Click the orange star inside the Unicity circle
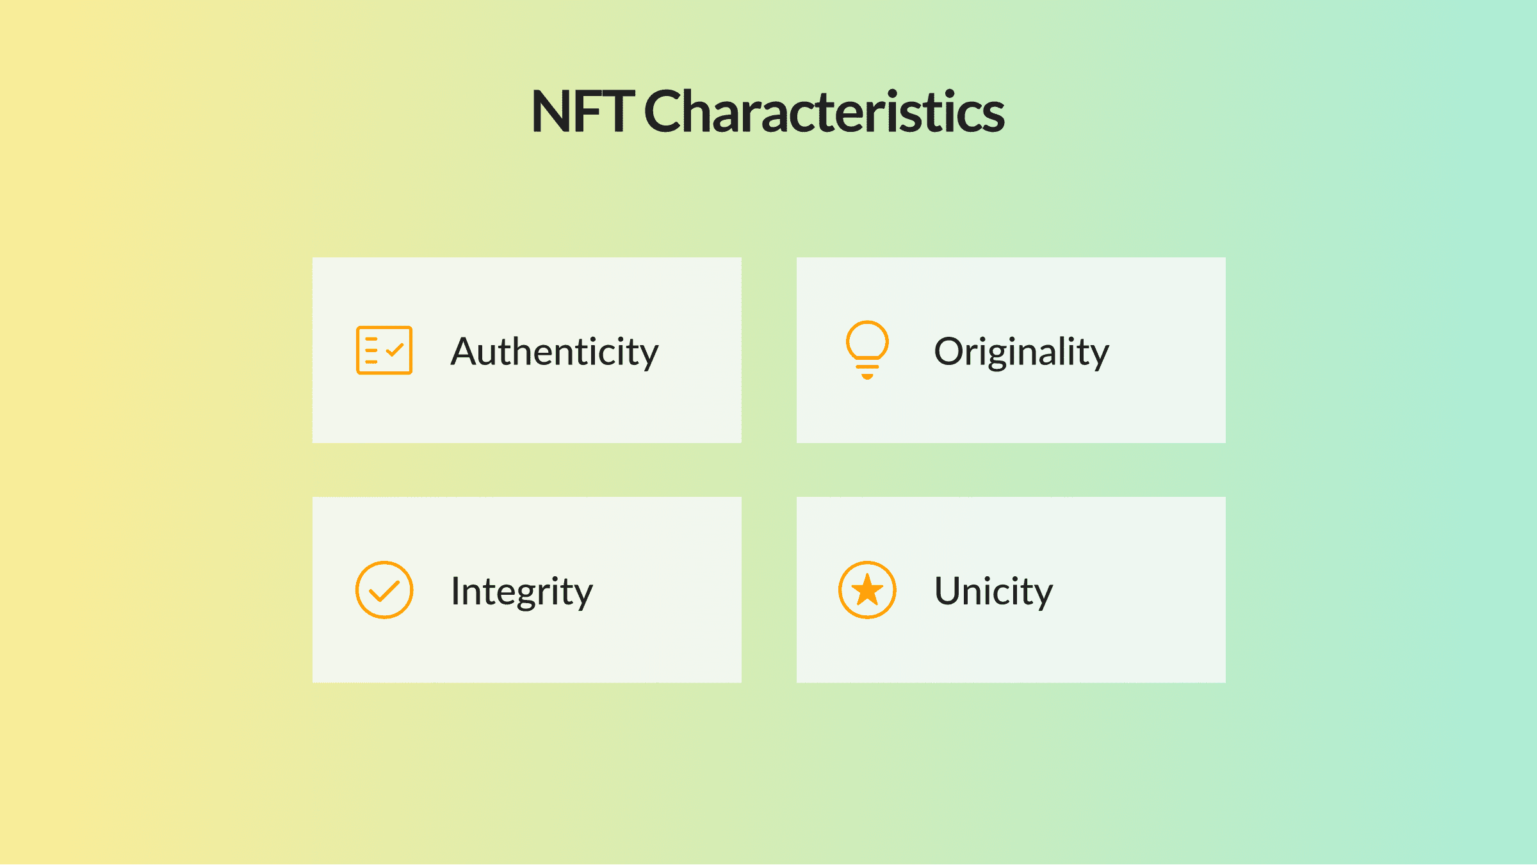 coord(867,590)
